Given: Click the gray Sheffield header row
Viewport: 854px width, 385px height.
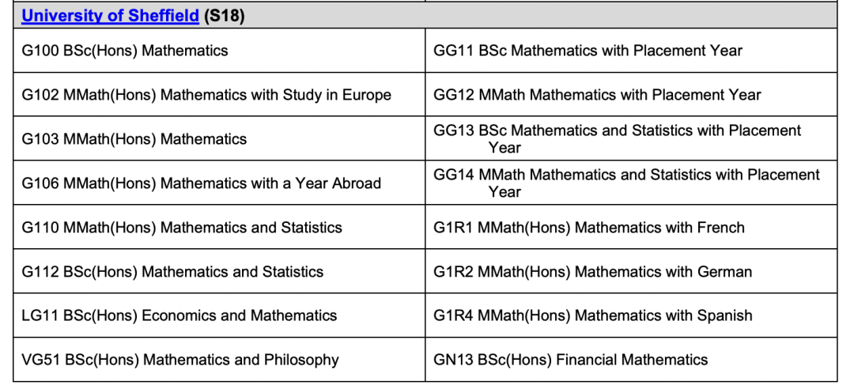Looking at the screenshot, I should click(425, 16).
